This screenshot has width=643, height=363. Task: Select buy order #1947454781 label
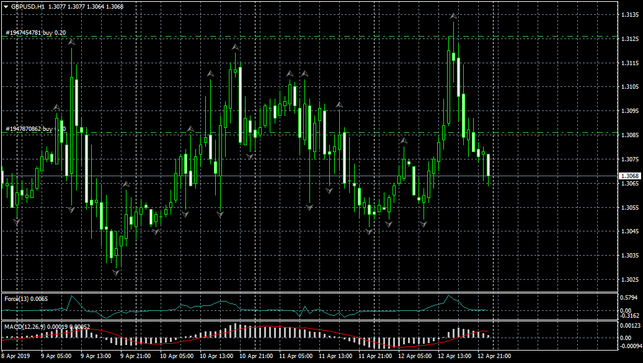coord(35,32)
